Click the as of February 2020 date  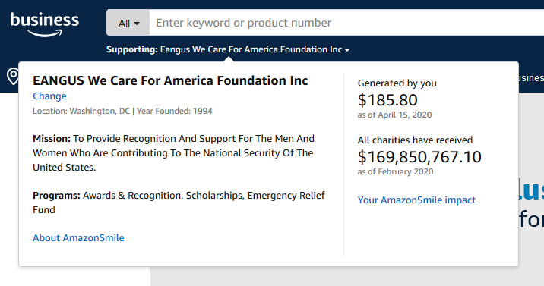396,171
